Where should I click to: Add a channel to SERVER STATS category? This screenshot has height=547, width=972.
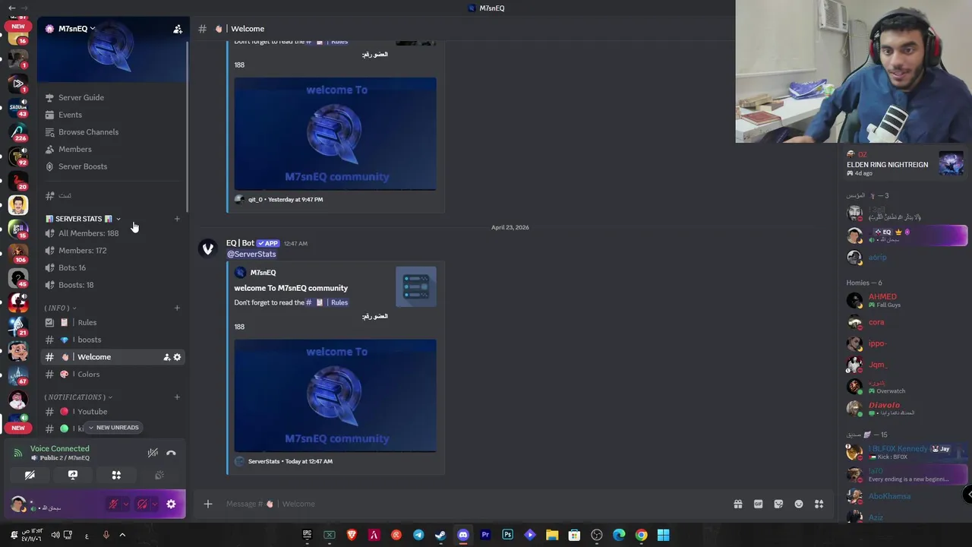click(177, 219)
